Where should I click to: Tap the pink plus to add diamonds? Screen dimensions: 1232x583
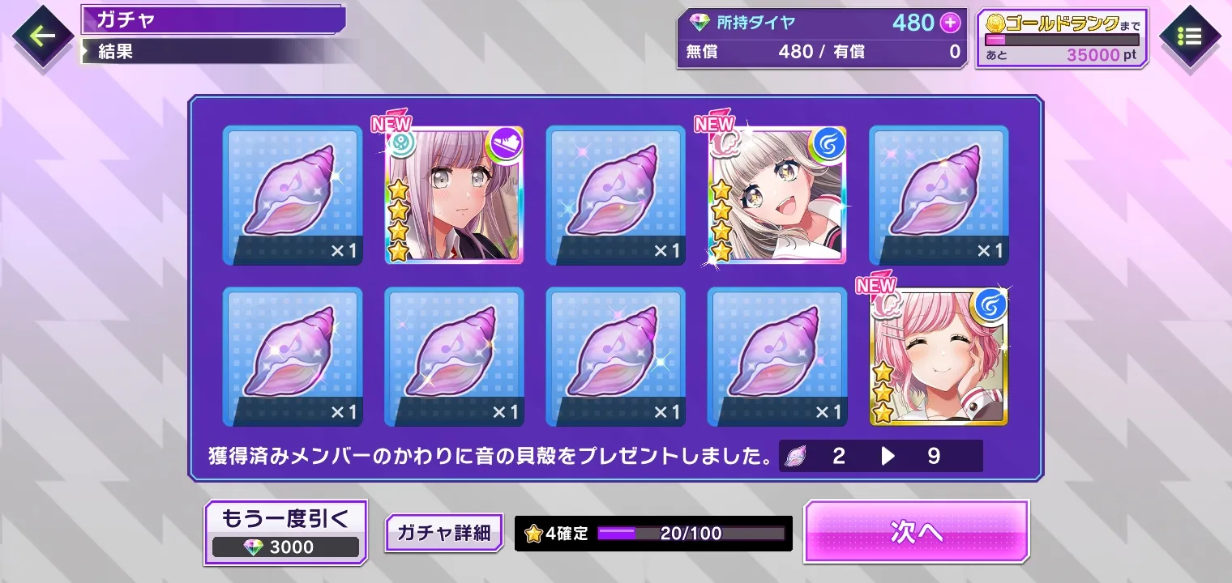point(950,23)
